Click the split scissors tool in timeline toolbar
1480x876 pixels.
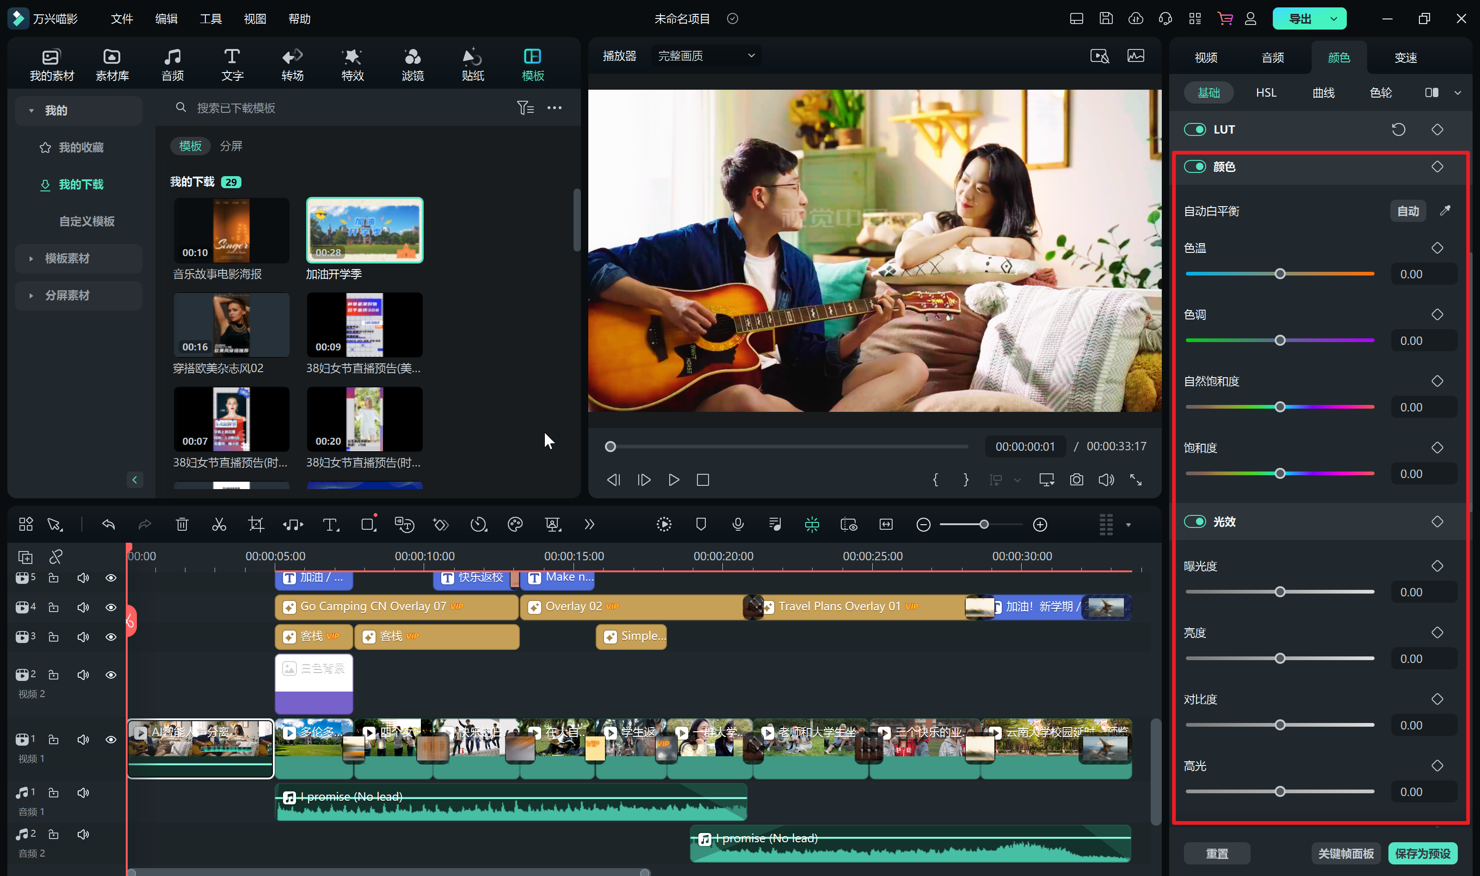pyautogui.click(x=219, y=524)
